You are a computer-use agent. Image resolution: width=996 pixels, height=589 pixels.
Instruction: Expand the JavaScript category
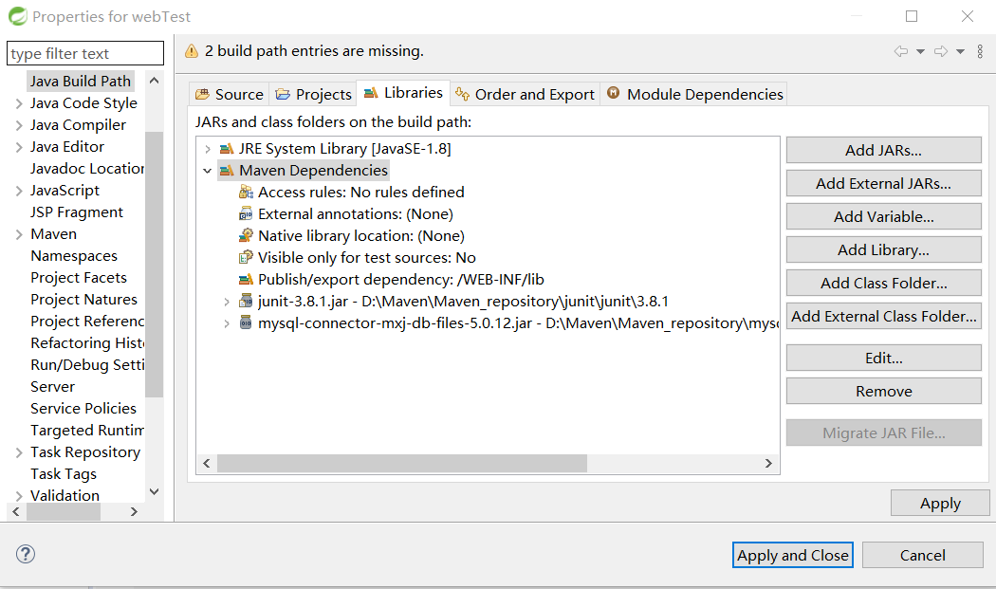tap(19, 191)
